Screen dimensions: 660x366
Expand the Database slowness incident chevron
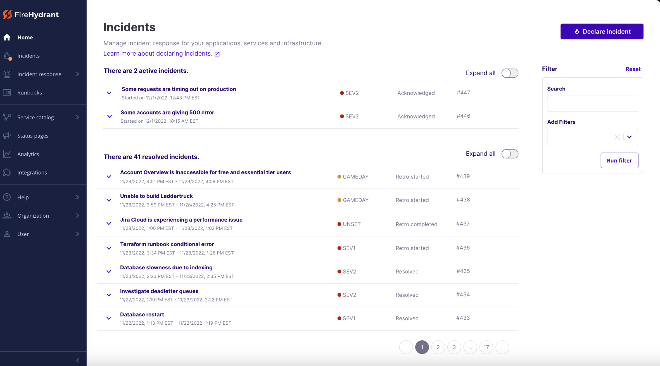109,272
